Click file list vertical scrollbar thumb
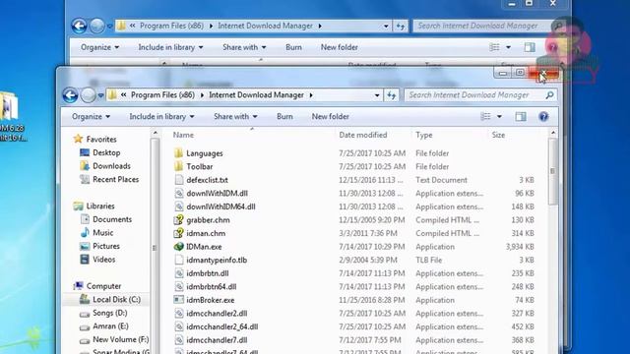 (553, 171)
